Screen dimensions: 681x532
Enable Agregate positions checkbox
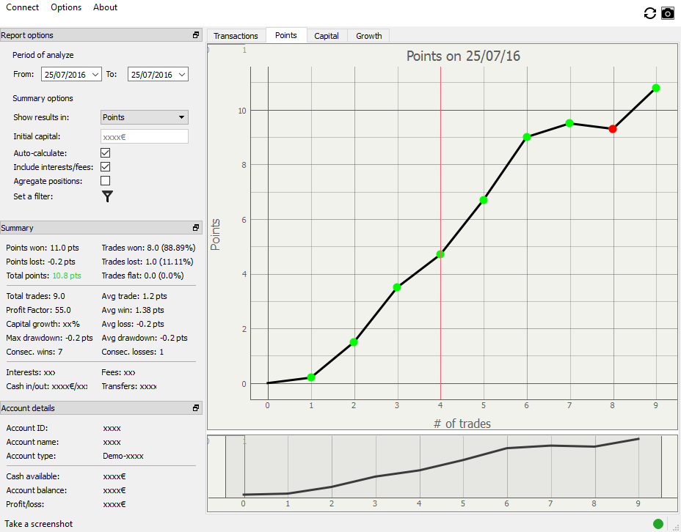pos(105,181)
